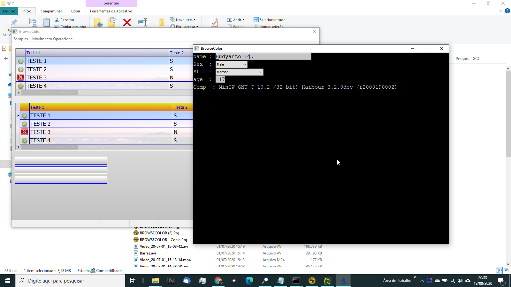Click the Selecionar tudo button
Screen dimensions: 511x287
coord(270,20)
